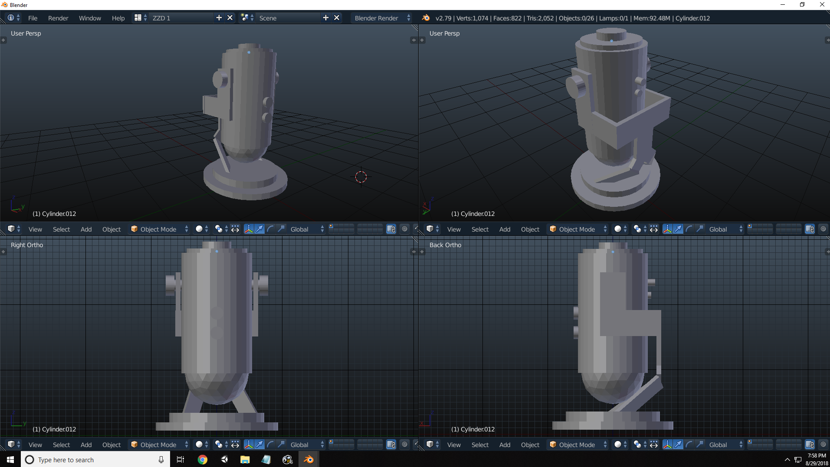This screenshot has width=830, height=467.
Task: Open the Info editor type selector icon
Action: point(13,18)
